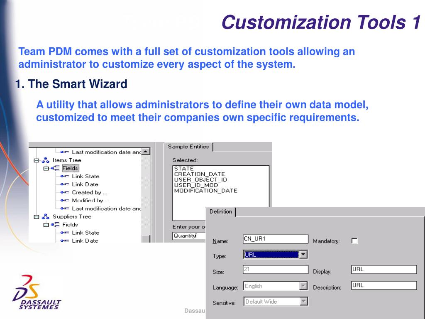Select USER_OBJECT_ID in the Selected list
The width and height of the screenshot is (425, 319).
tap(200, 179)
